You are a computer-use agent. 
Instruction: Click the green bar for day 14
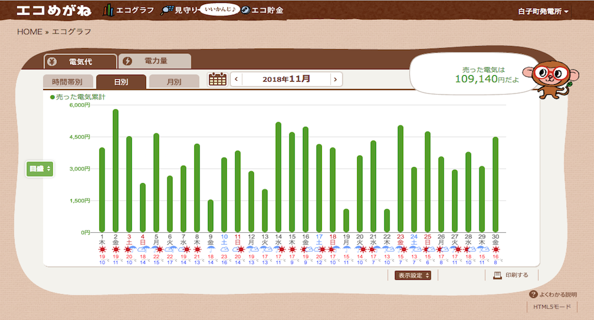click(279, 177)
